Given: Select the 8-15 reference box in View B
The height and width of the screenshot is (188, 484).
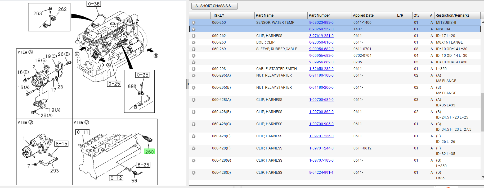Looking at the screenshot, I should [61, 144].
